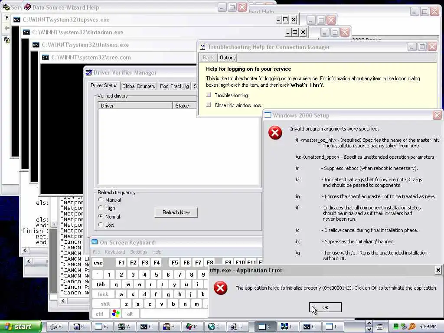
Task: Switch to the Global Counters tab
Action: pyautogui.click(x=138, y=86)
